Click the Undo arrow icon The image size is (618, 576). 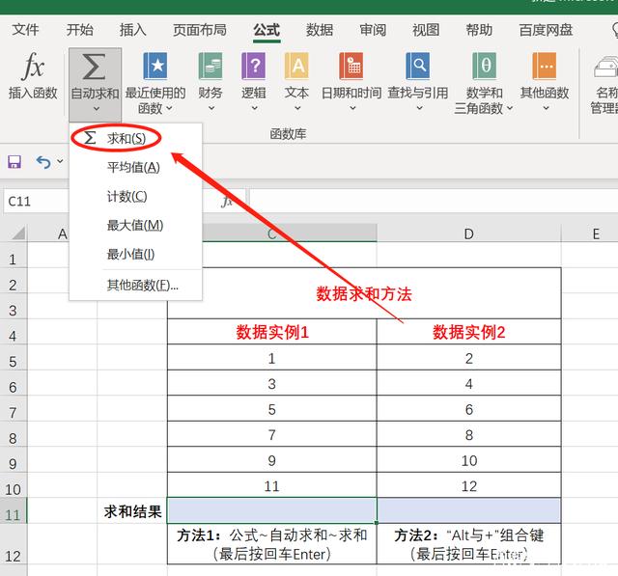43,162
